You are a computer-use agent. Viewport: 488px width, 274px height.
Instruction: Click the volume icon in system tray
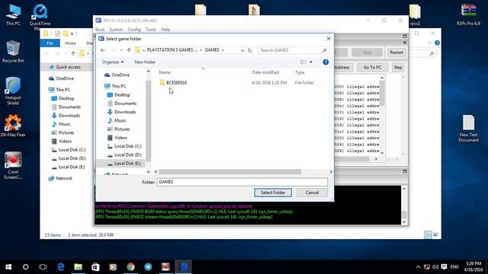435,267
